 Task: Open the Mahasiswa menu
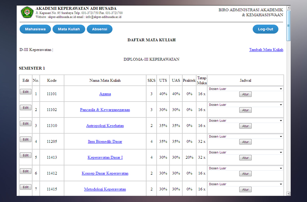[35, 29]
